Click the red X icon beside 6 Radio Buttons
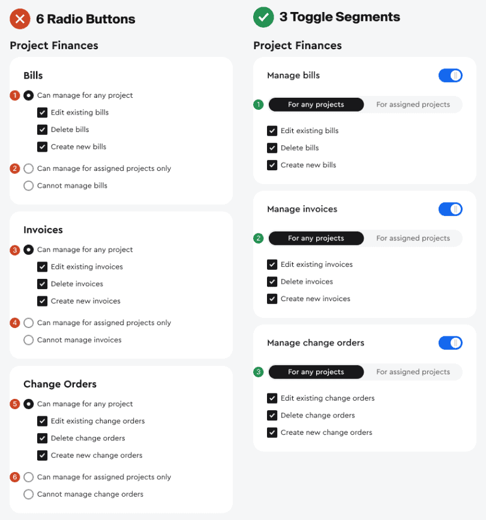Viewport: 486px width, 520px height. [20, 19]
